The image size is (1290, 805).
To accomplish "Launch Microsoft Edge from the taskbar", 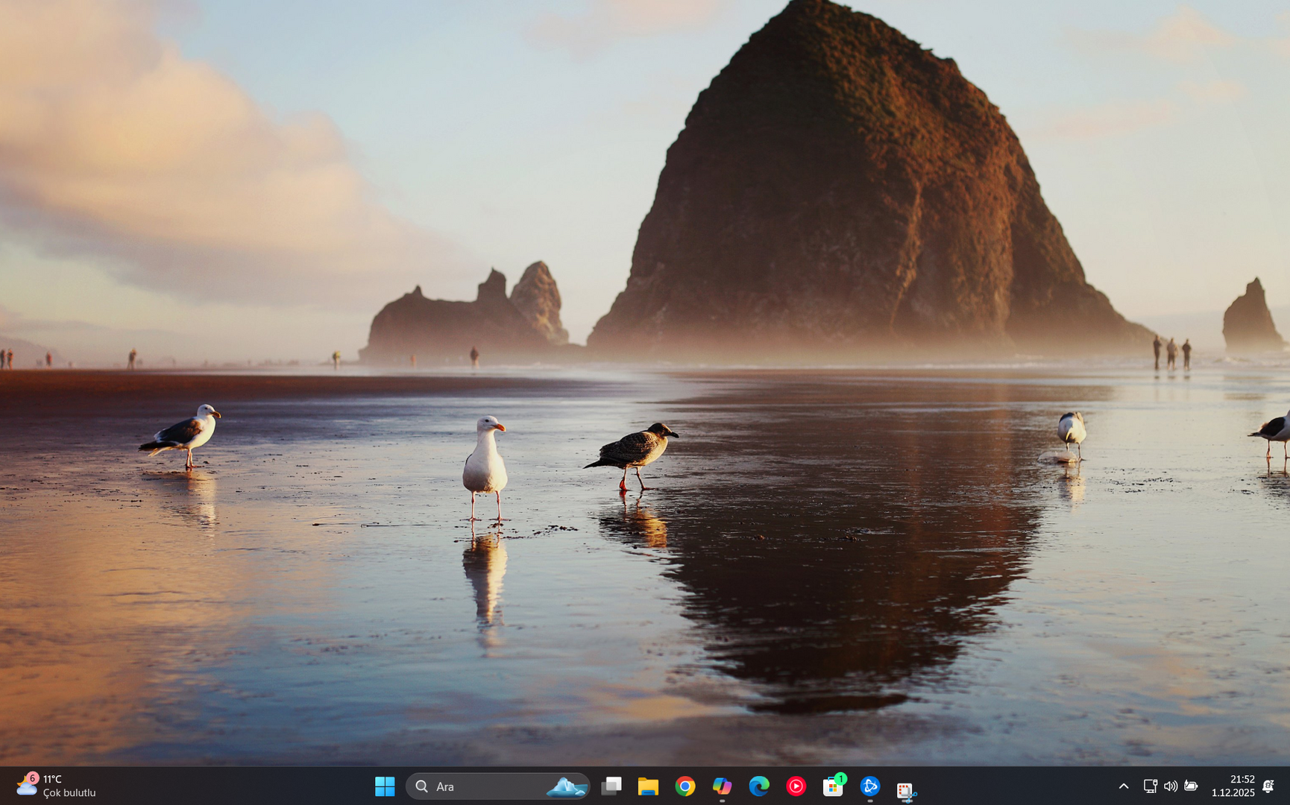I will (x=759, y=786).
